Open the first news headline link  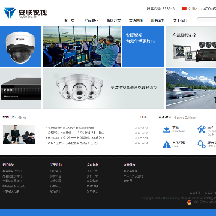[x=71, y=128]
